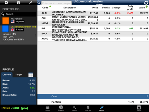This screenshot has width=149, height=112.
Task: Click the orange My Portfolio color square
Action: point(6,21)
